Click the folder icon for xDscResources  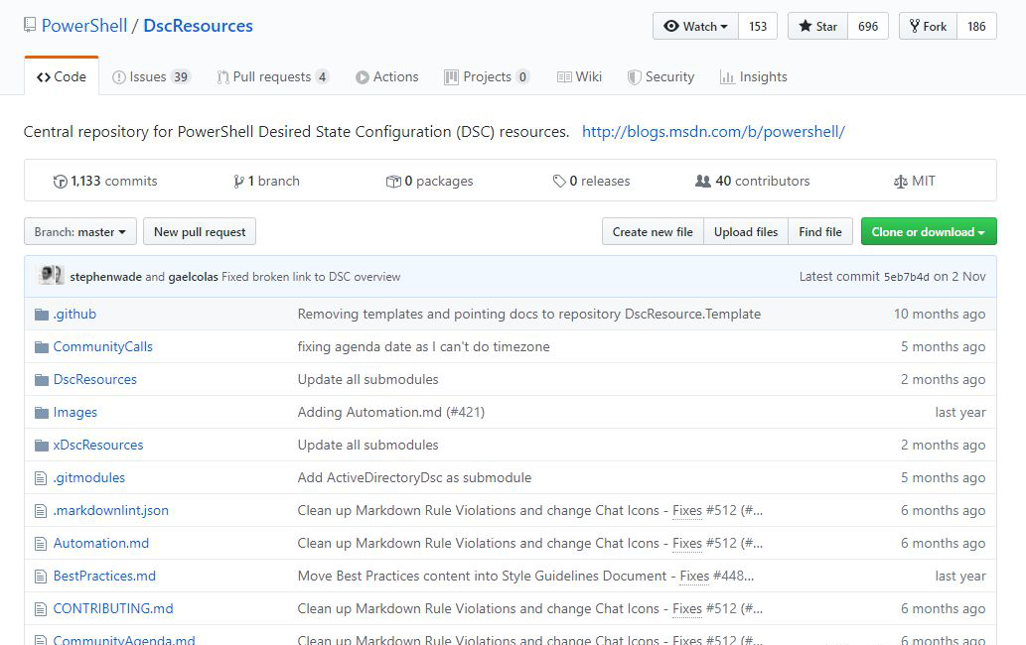pyautogui.click(x=42, y=445)
